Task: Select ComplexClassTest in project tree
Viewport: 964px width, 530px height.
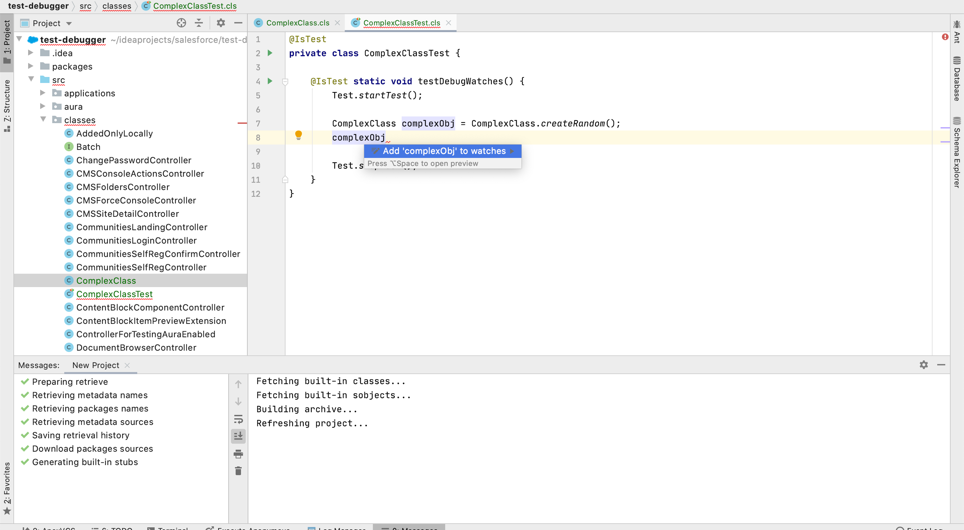Action: [x=114, y=294]
